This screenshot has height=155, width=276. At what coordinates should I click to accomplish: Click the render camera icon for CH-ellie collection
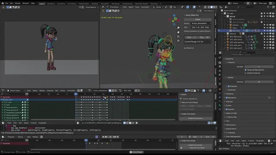click(x=273, y=13)
